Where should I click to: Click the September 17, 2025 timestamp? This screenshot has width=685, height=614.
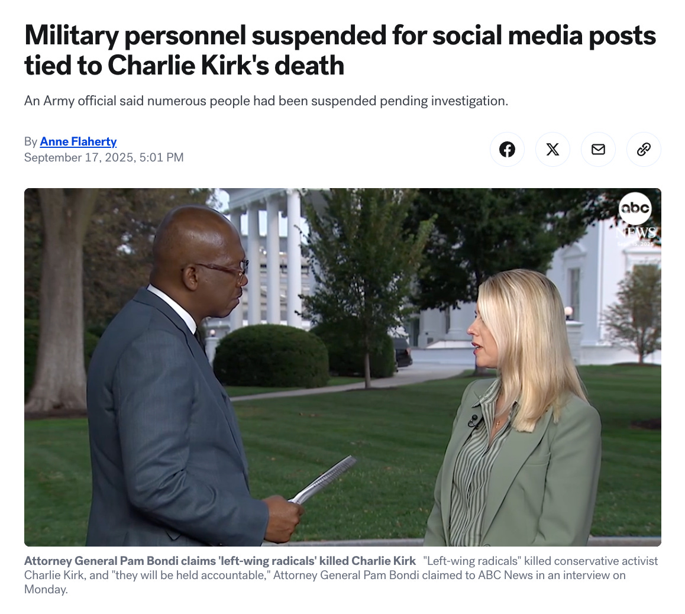click(x=104, y=157)
